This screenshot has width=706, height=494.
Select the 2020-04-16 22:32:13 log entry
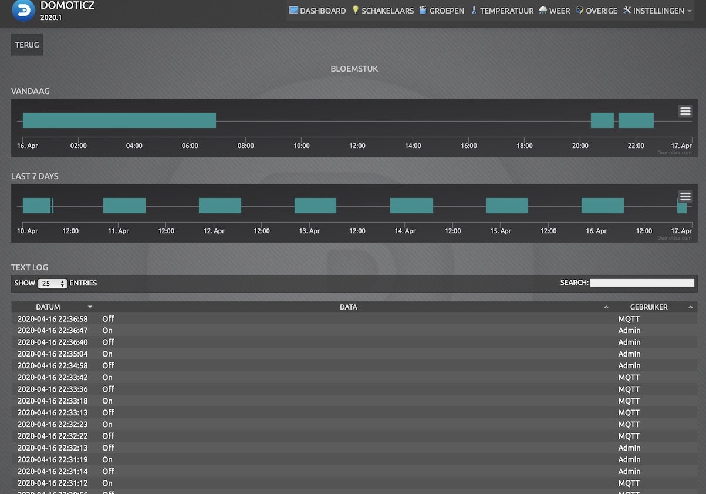coord(354,448)
